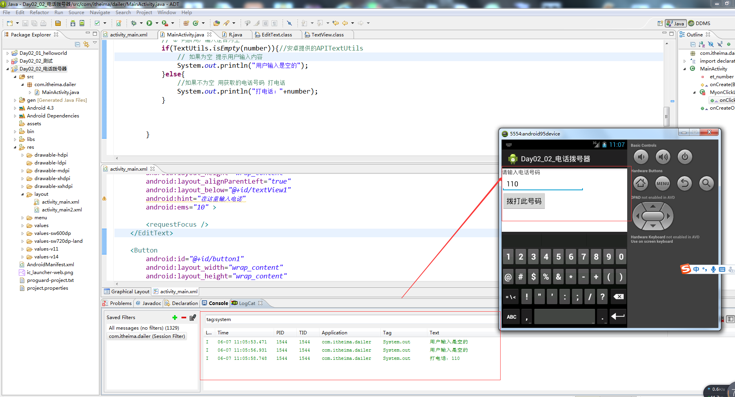
Task: Select All messages (no filters) filter
Action: point(144,328)
